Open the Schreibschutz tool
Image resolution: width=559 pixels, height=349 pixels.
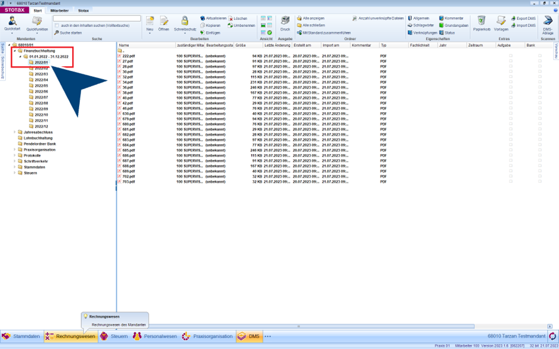point(185,22)
